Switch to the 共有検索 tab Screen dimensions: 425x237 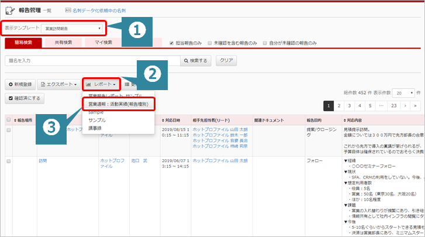pos(64,43)
